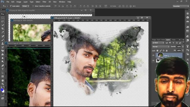
Task: Filter layers by shape type
Action: (x=177, y=43)
